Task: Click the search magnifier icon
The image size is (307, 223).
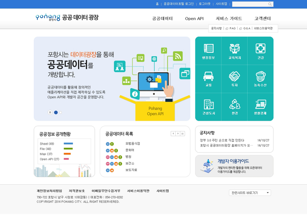Action: click(x=270, y=4)
